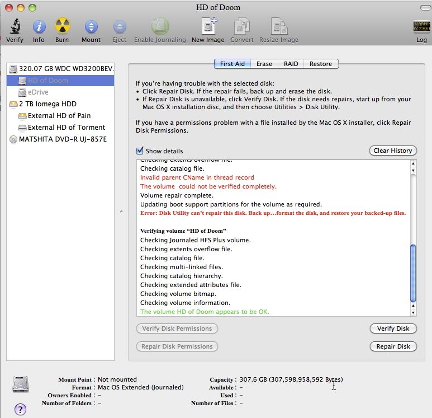The height and width of the screenshot is (418, 432).
Task: Click the Verify Disk button
Action: point(393,328)
